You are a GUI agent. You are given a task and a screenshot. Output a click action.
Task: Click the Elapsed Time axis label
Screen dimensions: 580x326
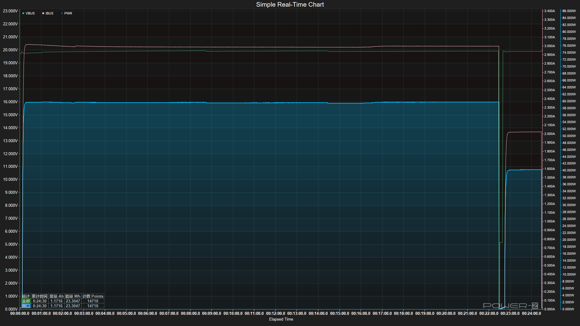pyautogui.click(x=281, y=319)
